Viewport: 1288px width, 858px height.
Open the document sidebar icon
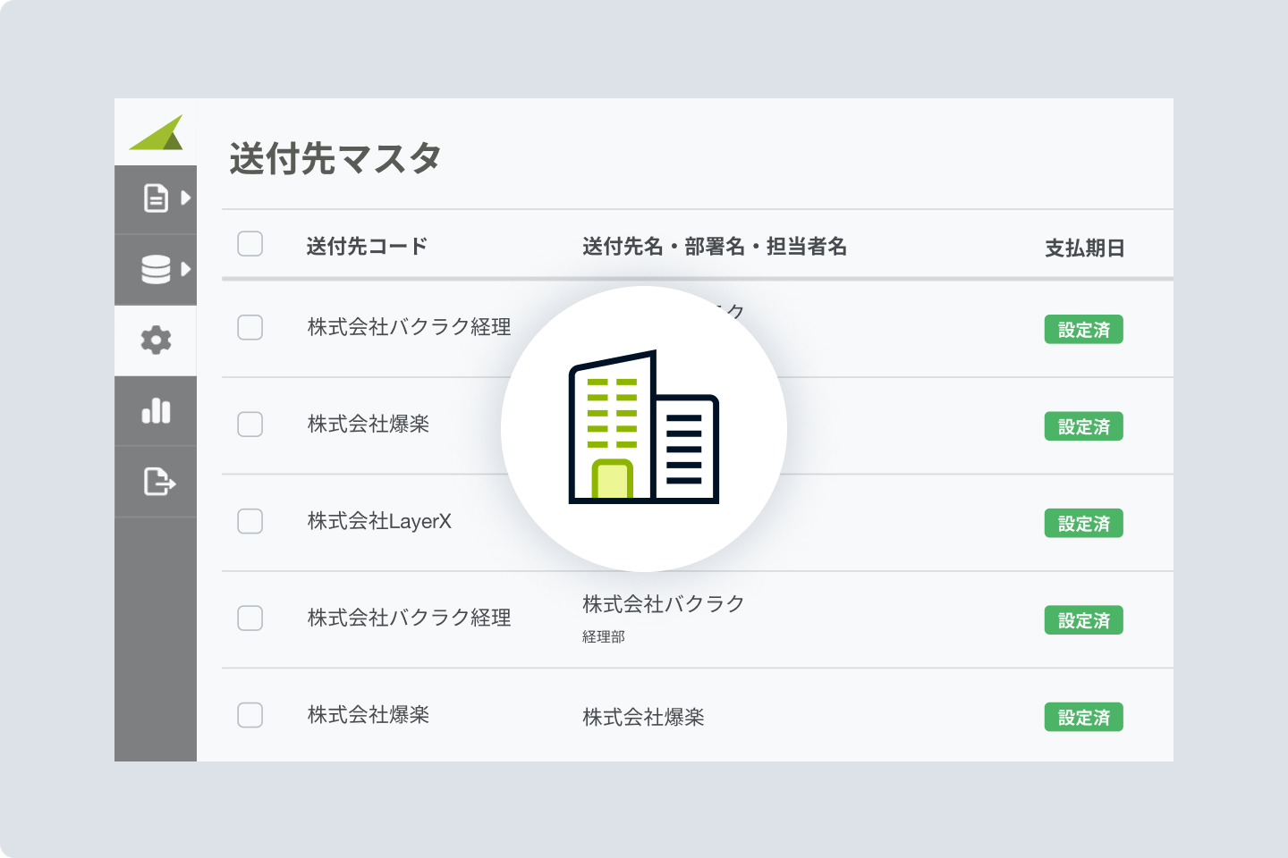pyautogui.click(x=156, y=198)
